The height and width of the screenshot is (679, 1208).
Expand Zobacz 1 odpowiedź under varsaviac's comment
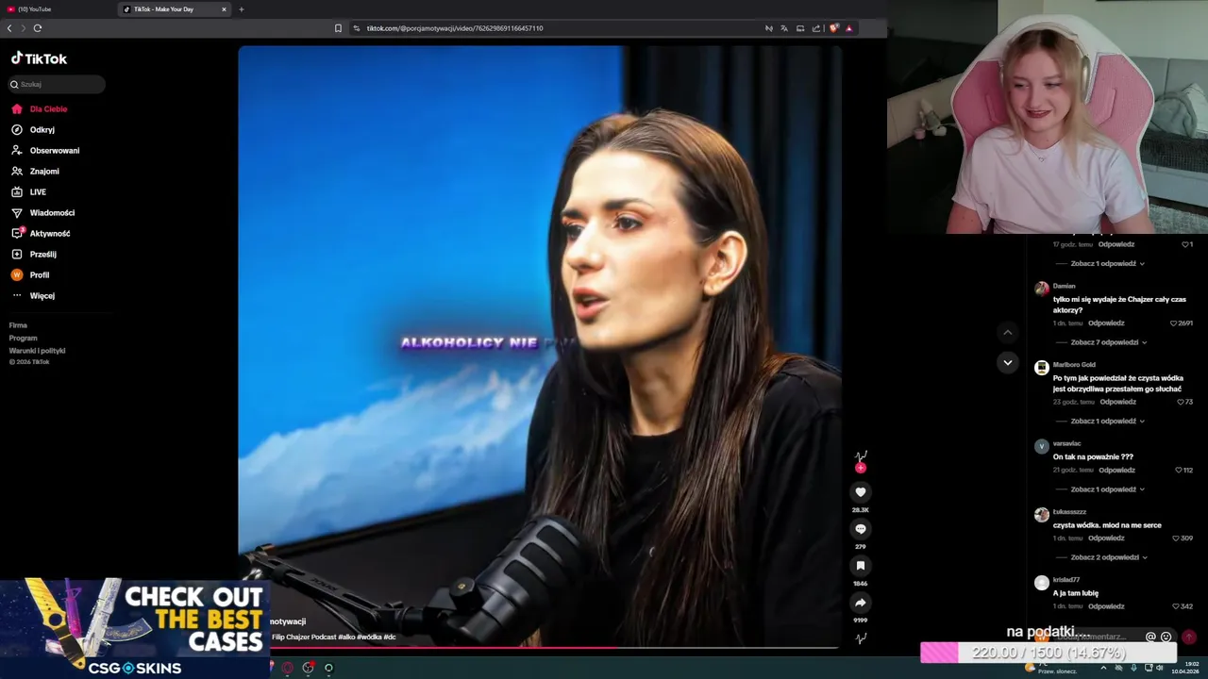1108,489
